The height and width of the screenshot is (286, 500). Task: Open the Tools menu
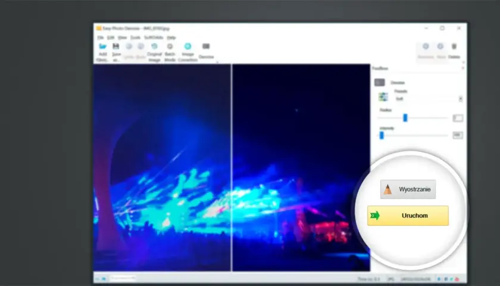click(136, 38)
